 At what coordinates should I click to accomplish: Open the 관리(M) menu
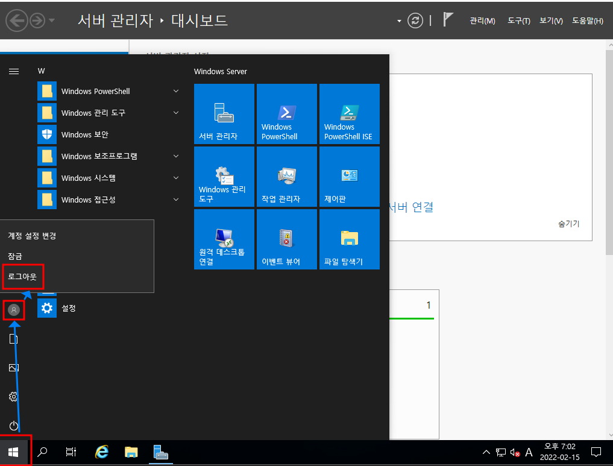(x=482, y=20)
